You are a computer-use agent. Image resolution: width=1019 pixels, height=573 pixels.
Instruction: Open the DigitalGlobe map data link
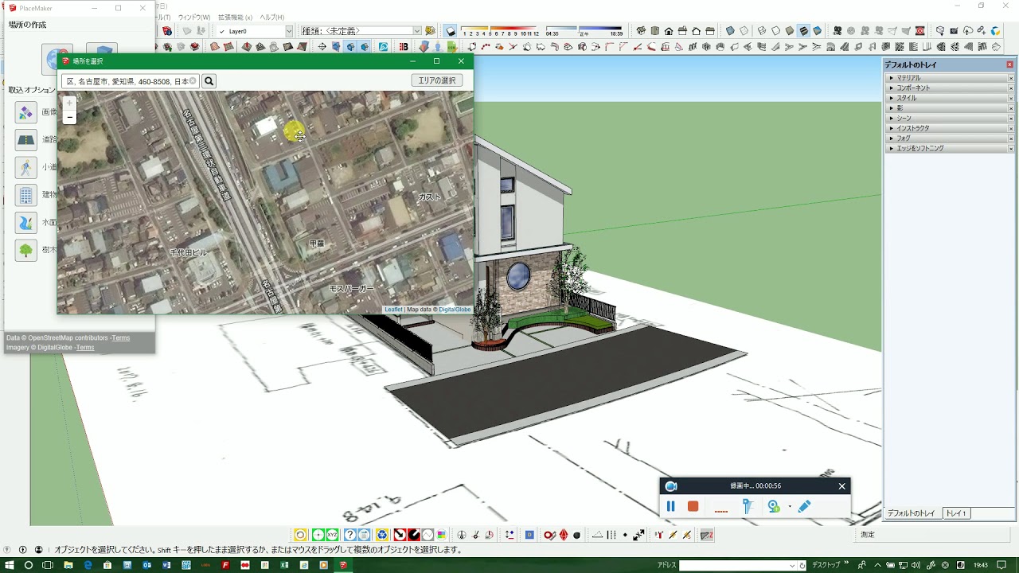(455, 310)
